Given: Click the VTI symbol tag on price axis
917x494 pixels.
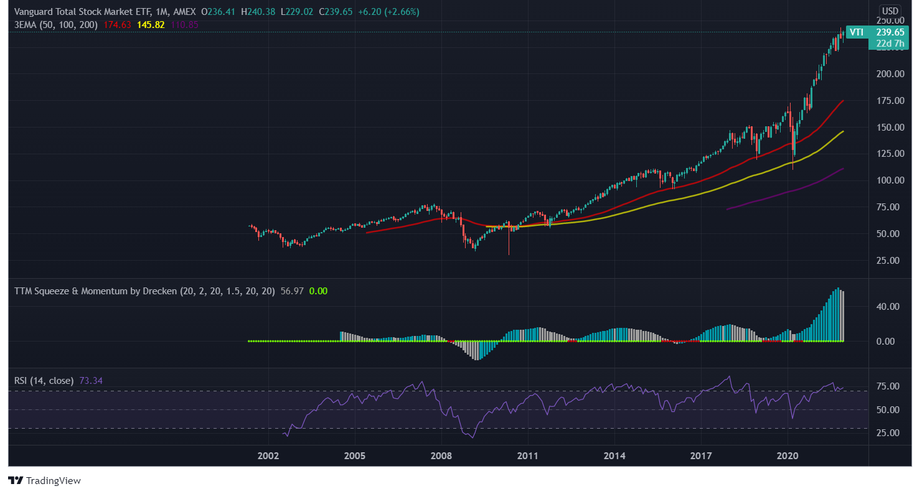Looking at the screenshot, I should [857, 32].
